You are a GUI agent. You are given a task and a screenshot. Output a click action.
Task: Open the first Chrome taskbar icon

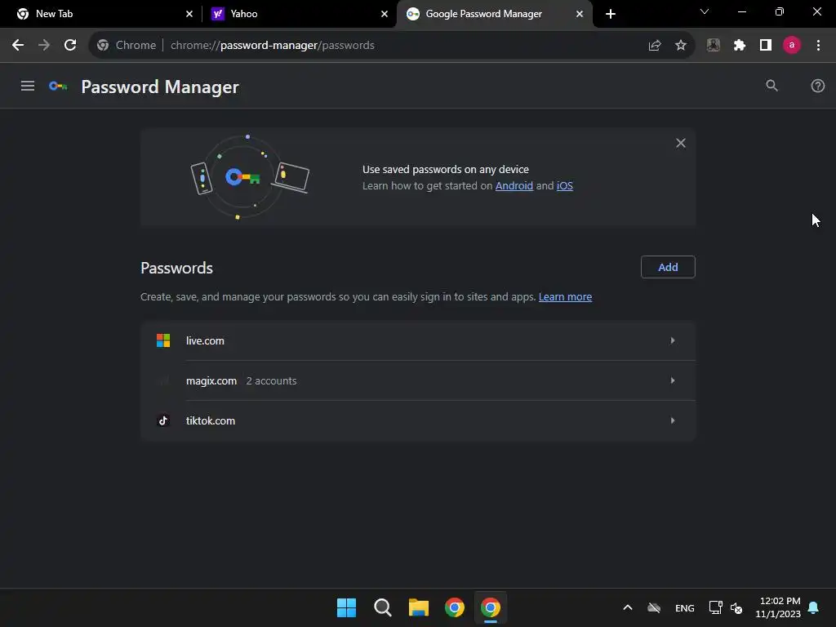[x=454, y=607]
